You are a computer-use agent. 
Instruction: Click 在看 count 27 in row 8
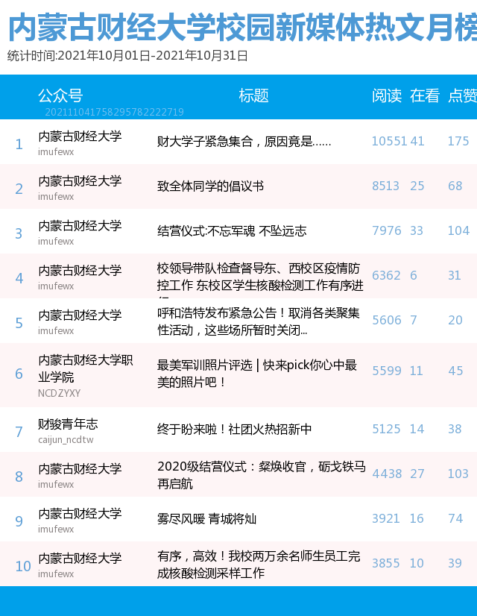(417, 474)
